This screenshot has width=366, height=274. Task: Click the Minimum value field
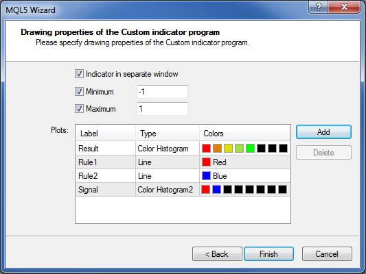162,92
